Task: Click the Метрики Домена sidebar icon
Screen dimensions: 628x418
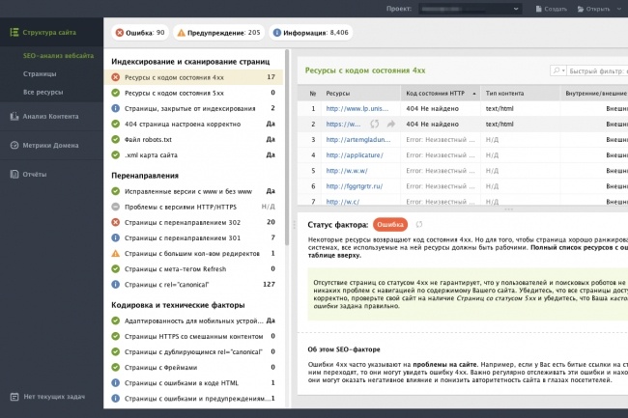Action: (14, 145)
